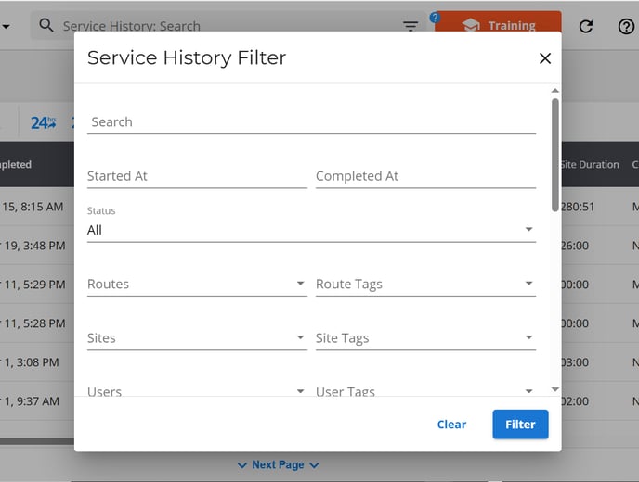Open the Routes dropdown

(197, 284)
